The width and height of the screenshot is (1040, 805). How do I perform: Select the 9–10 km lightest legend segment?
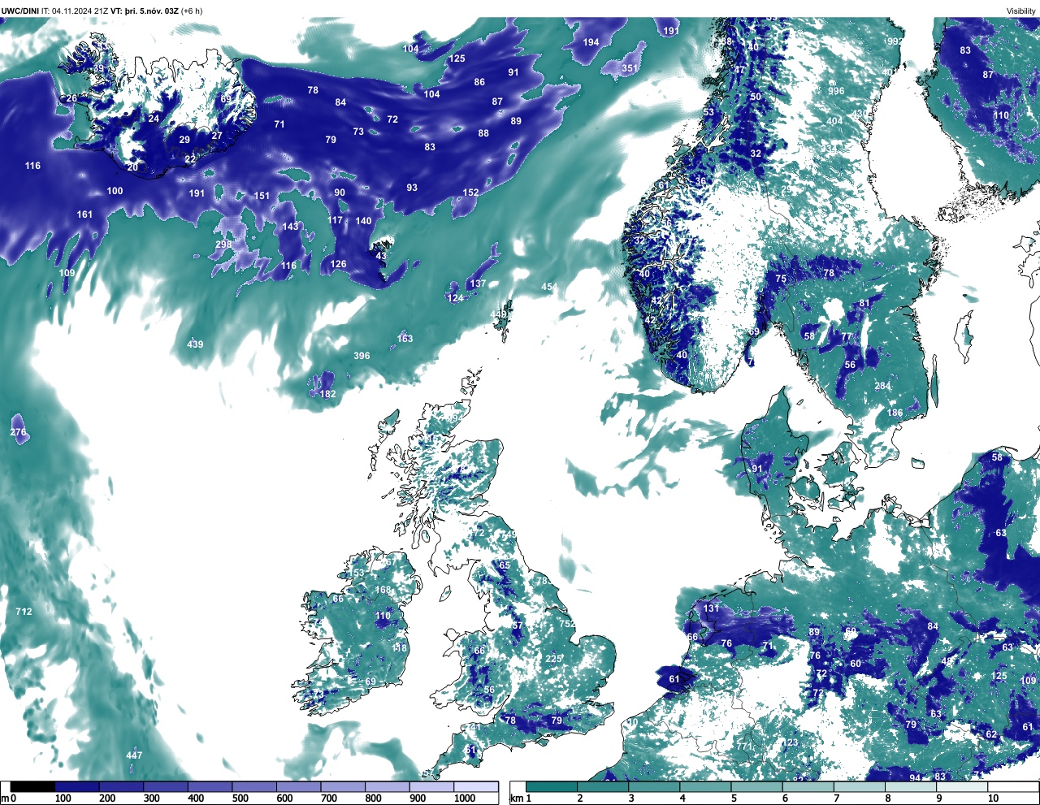(x=963, y=786)
